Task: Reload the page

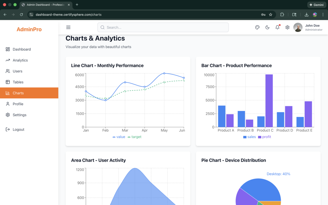Action: [21, 14]
